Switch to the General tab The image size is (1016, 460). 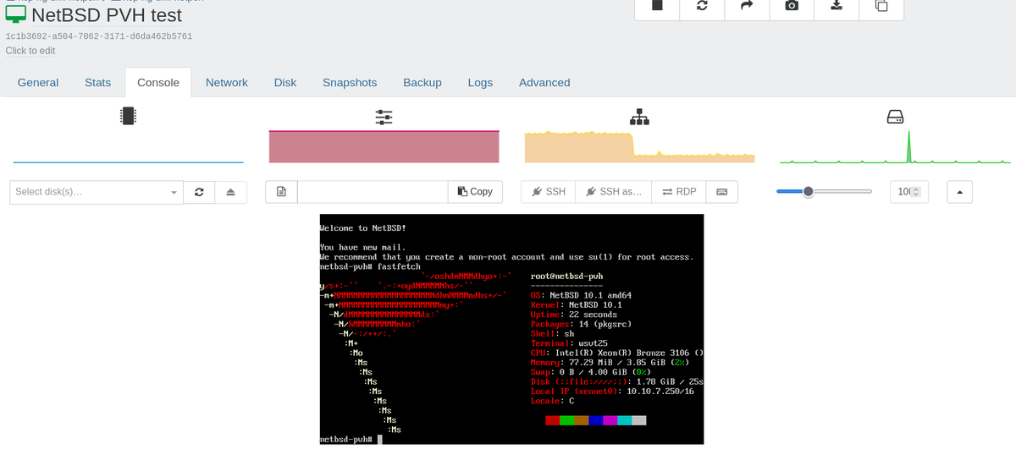click(38, 83)
